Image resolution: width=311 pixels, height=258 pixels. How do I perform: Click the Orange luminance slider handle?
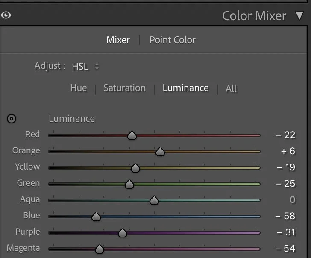point(160,152)
